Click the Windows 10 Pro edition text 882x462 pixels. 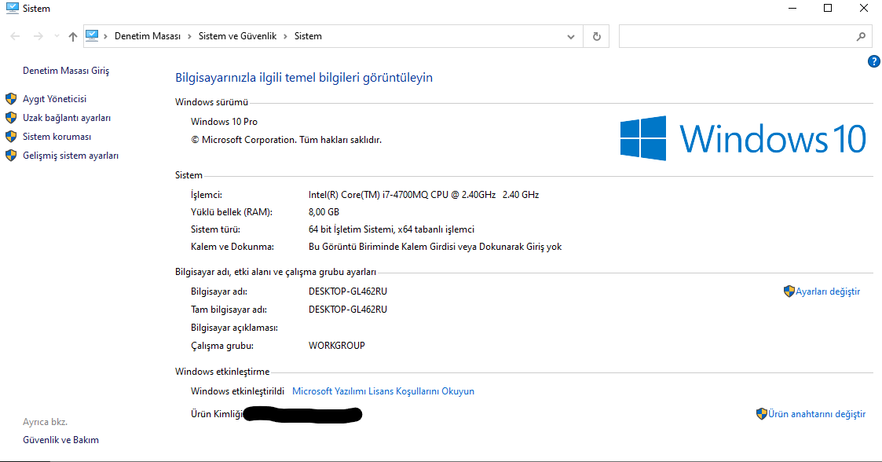point(224,122)
